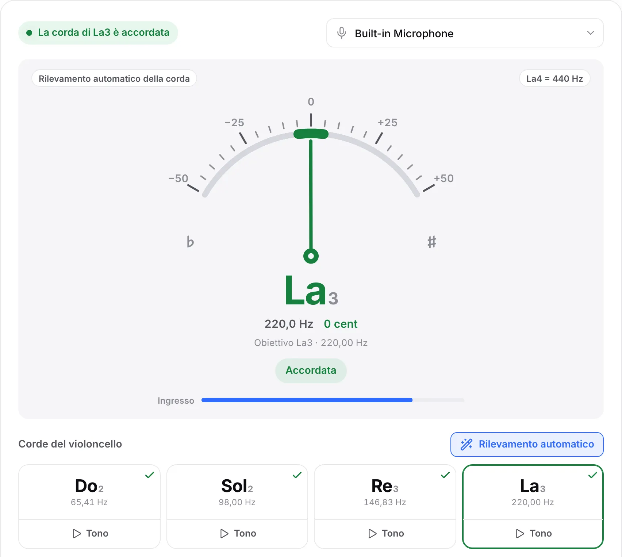
Task: Click the Obiettivo La3 · 220,00 Hz text
Action: pos(311,343)
